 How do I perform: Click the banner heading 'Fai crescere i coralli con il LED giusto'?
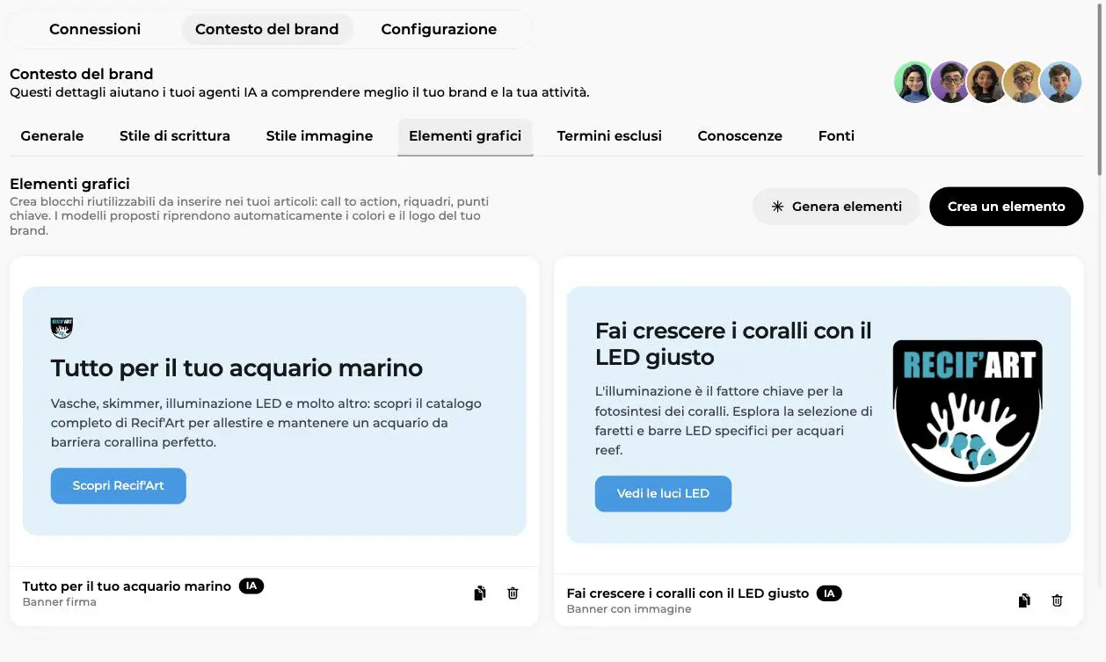click(x=733, y=344)
